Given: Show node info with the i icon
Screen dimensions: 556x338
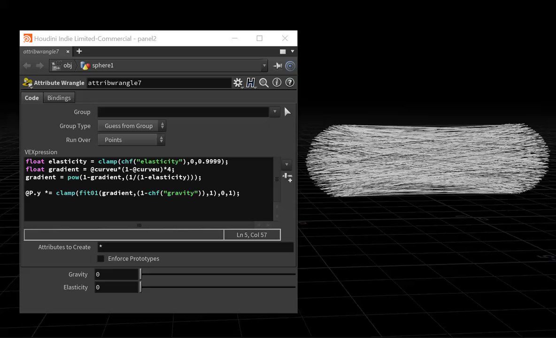Looking at the screenshot, I should pyautogui.click(x=277, y=83).
